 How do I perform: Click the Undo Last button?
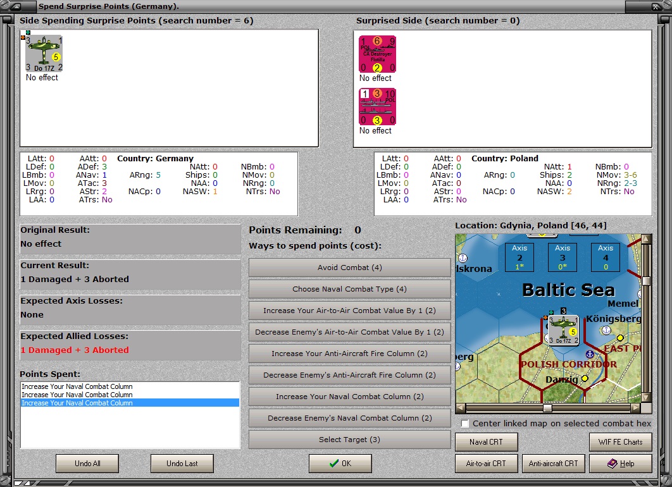tap(182, 464)
